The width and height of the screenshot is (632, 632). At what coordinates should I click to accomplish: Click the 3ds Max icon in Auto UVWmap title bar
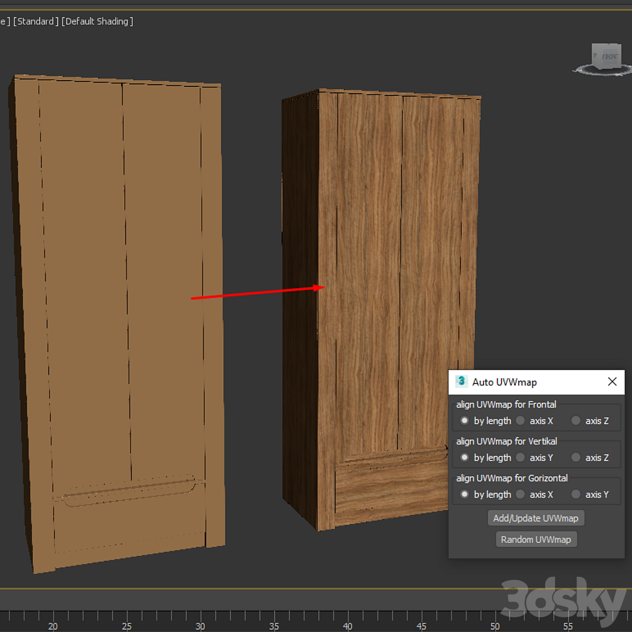click(461, 381)
